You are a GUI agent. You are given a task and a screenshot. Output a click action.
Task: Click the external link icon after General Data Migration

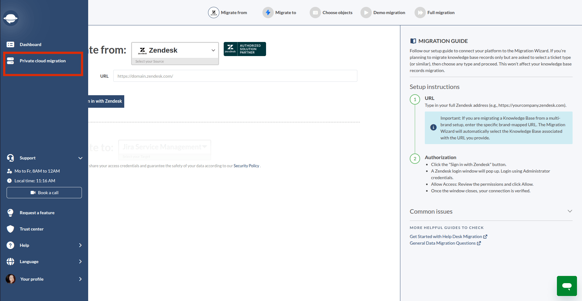(x=479, y=243)
